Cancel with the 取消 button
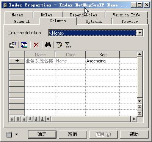This screenshot has width=152, height=142. coord(73,134)
